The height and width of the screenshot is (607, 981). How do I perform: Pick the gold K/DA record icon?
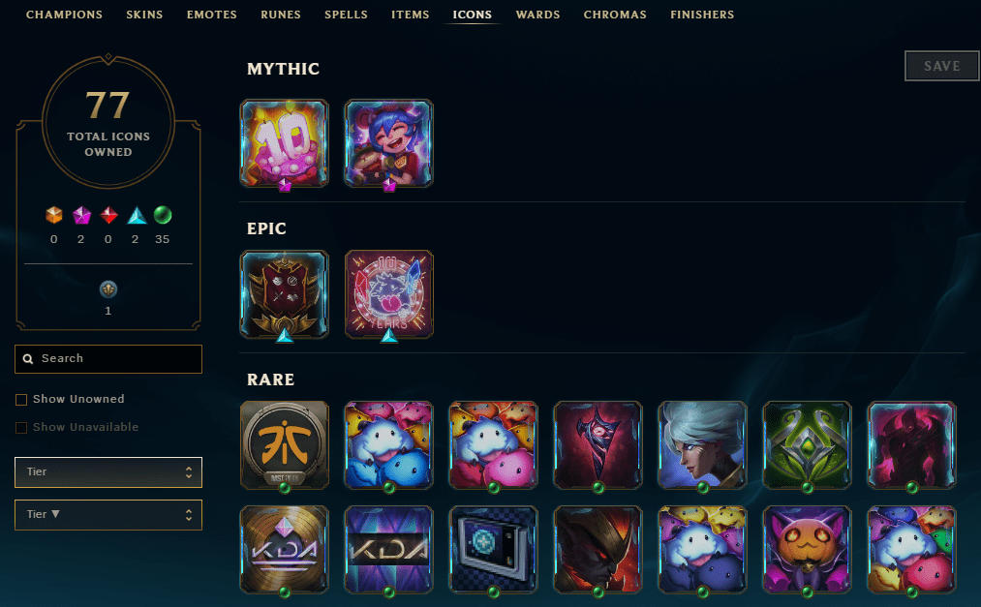[x=285, y=550]
